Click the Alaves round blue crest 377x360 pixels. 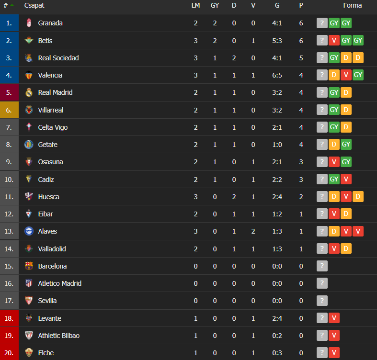[x=29, y=231]
